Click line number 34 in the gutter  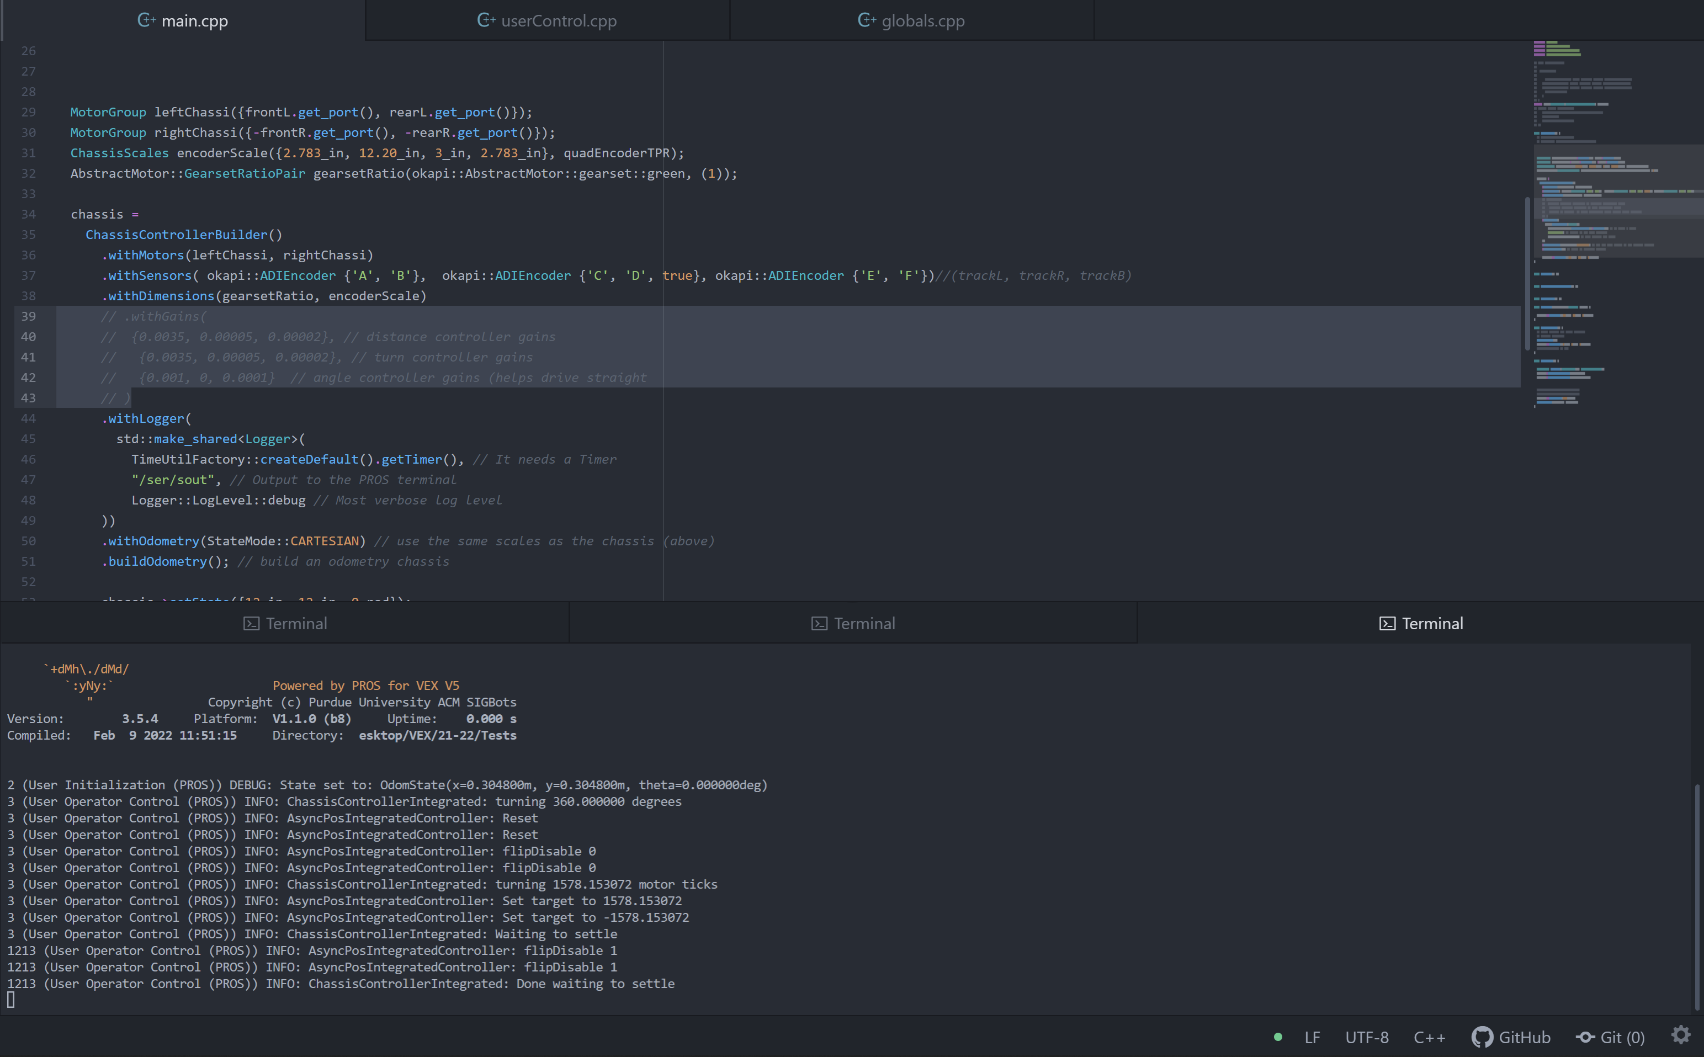(x=29, y=214)
